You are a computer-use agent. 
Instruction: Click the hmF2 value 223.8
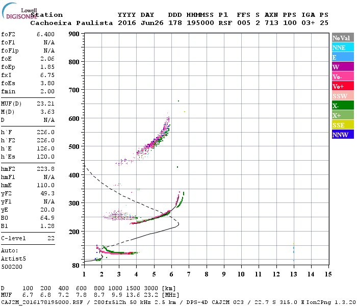tap(45, 169)
